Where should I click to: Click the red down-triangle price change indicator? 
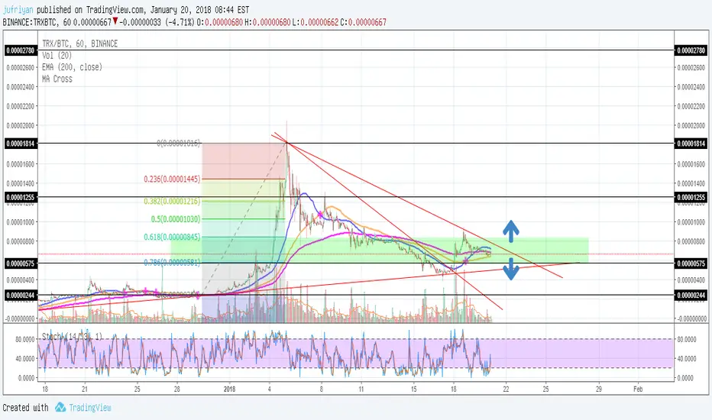115,21
